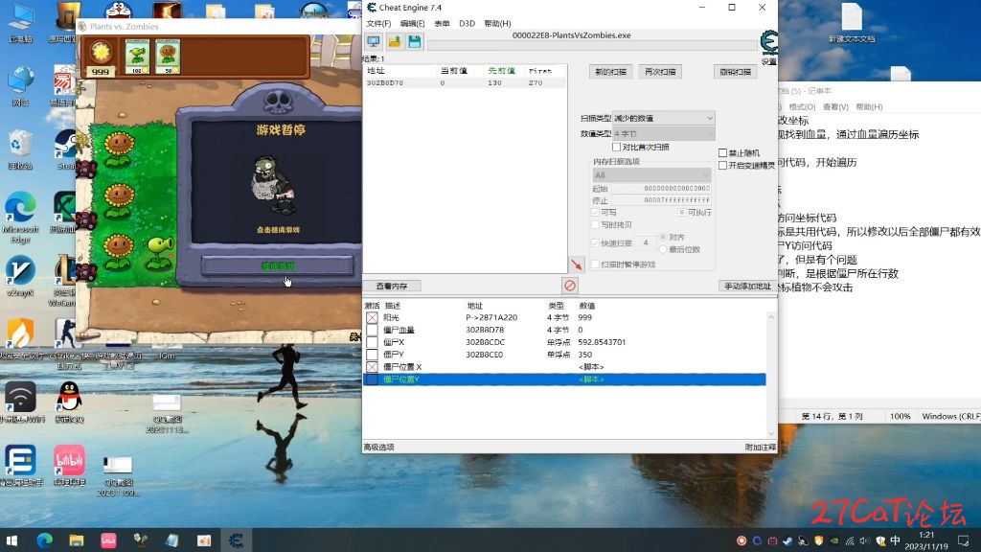Select the Peashooter seed packet

point(137,57)
